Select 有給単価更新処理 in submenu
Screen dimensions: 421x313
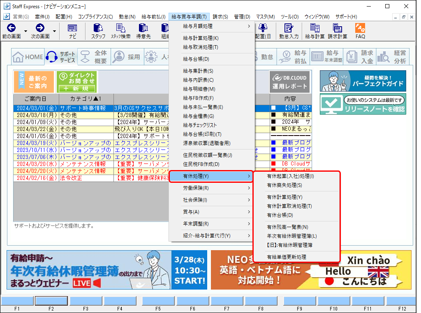pos(297,257)
